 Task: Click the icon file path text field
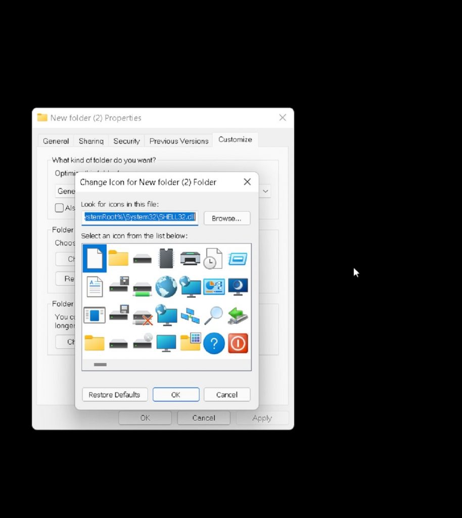tap(140, 218)
